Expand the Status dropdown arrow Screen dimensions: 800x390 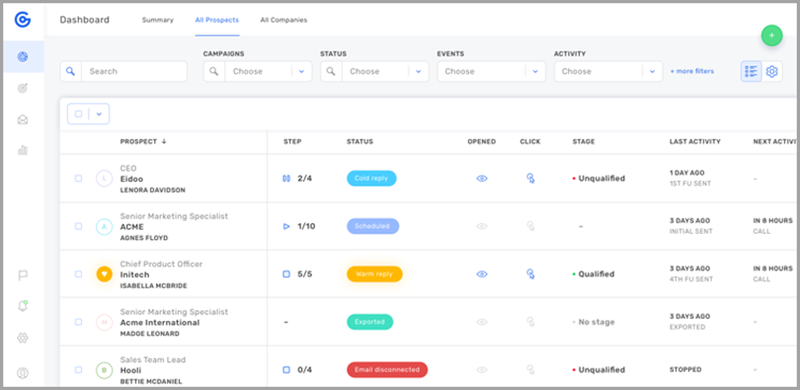[x=419, y=71]
